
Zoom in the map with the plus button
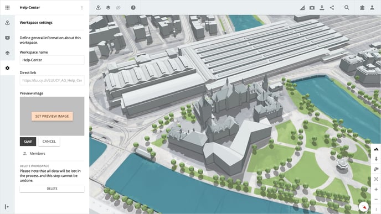pos(376,189)
